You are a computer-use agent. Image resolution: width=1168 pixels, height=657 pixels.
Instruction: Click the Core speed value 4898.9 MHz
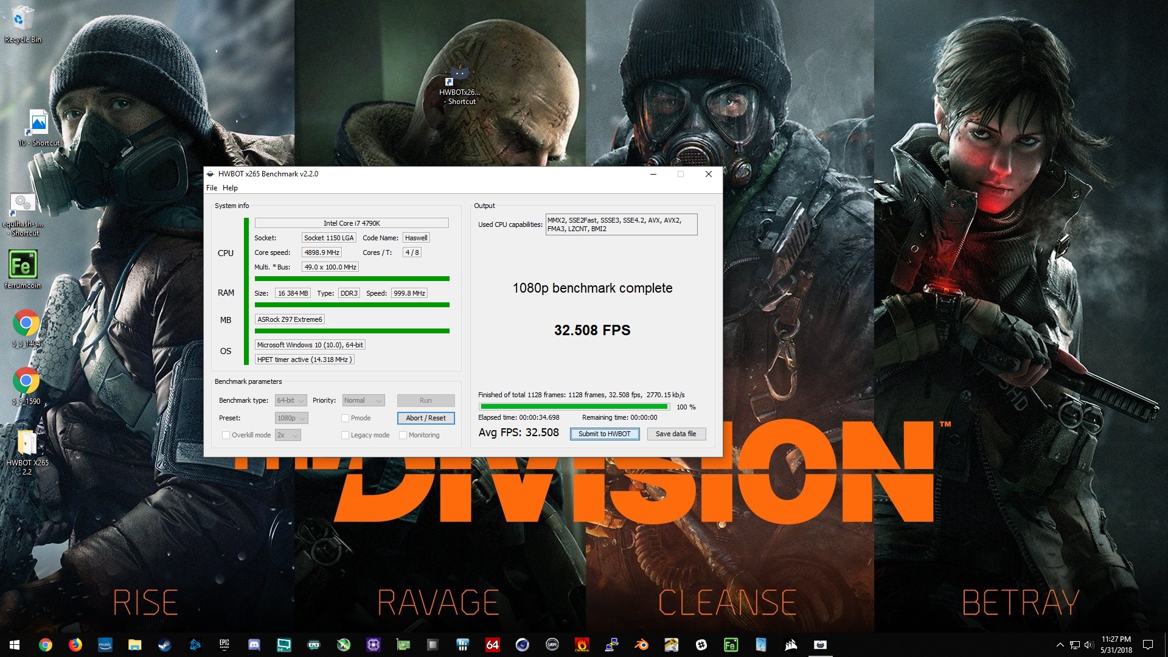pyautogui.click(x=322, y=252)
